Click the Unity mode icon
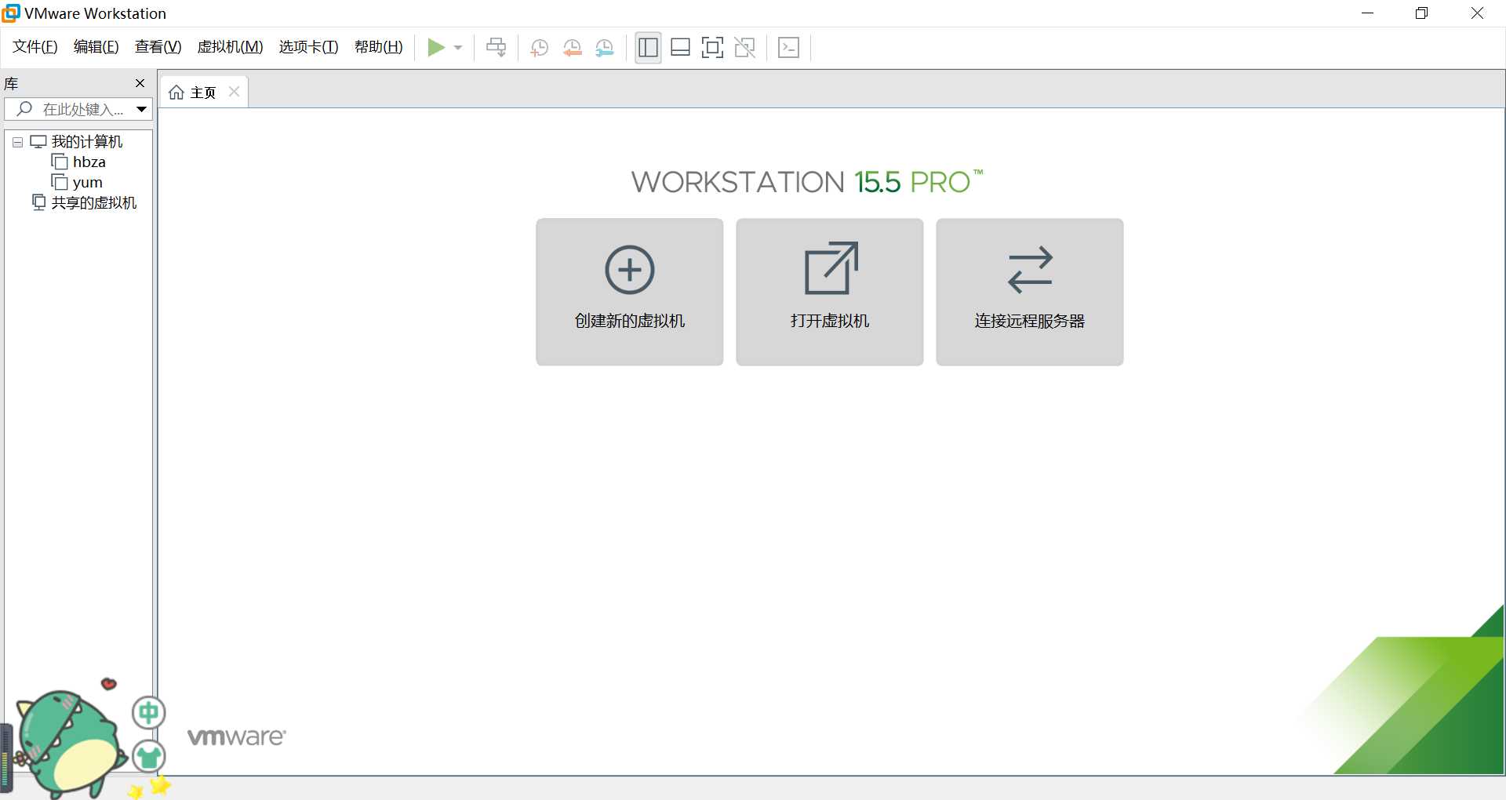This screenshot has height=800, width=1506. click(x=744, y=48)
